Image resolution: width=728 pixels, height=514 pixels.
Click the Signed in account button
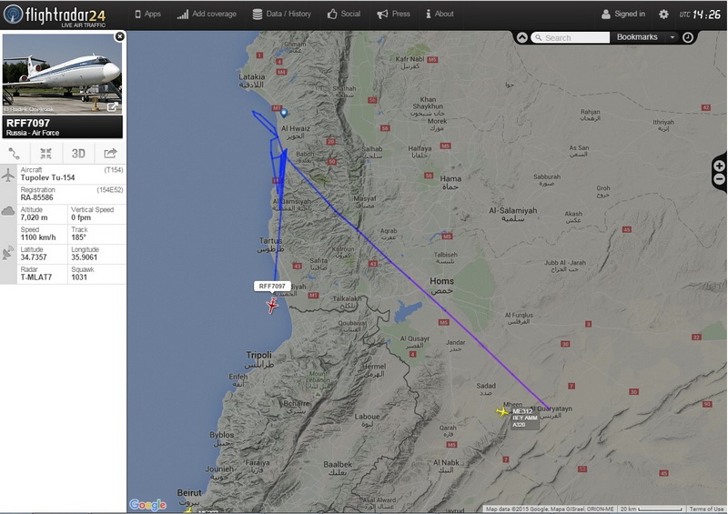[623, 14]
